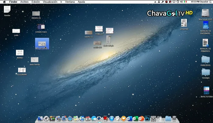Open the blue folder stack in Dock
Viewport: 213px width, 123px height.
click(x=168, y=118)
